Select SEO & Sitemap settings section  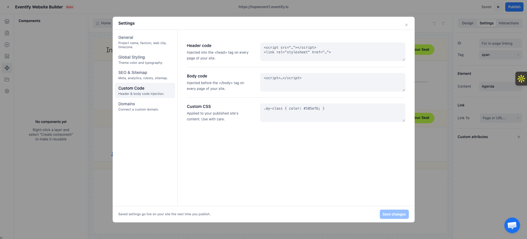click(x=145, y=75)
